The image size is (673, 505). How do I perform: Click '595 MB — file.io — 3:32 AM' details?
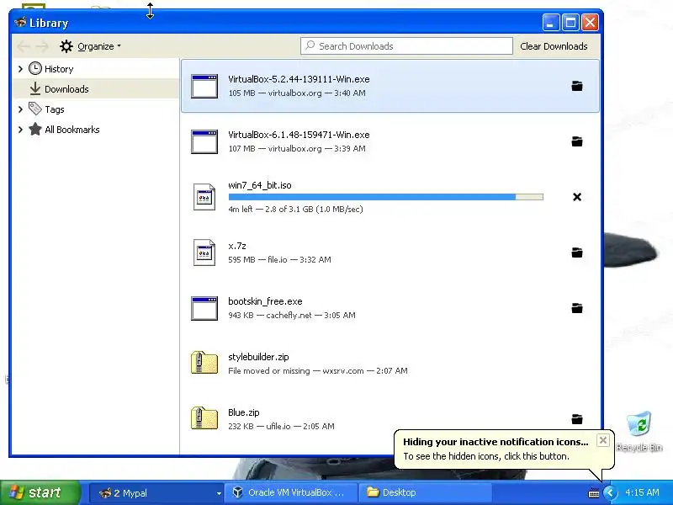coord(279,259)
